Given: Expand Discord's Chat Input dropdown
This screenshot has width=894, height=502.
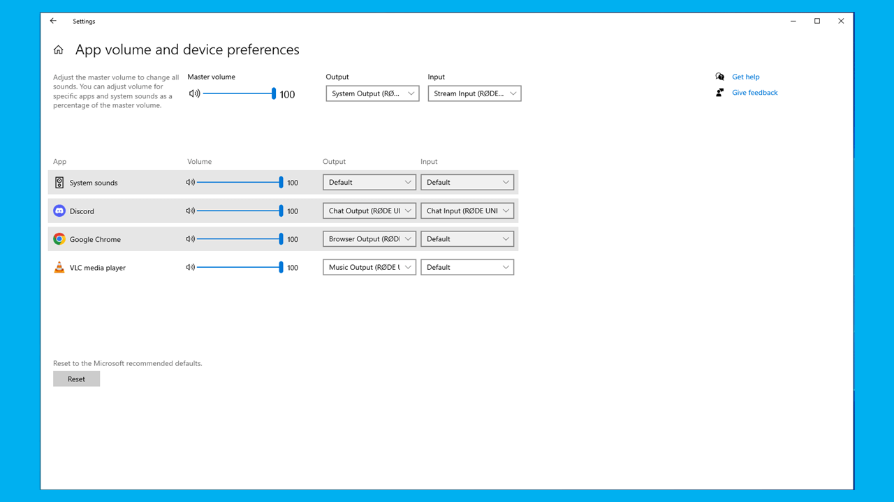Looking at the screenshot, I should [467, 211].
